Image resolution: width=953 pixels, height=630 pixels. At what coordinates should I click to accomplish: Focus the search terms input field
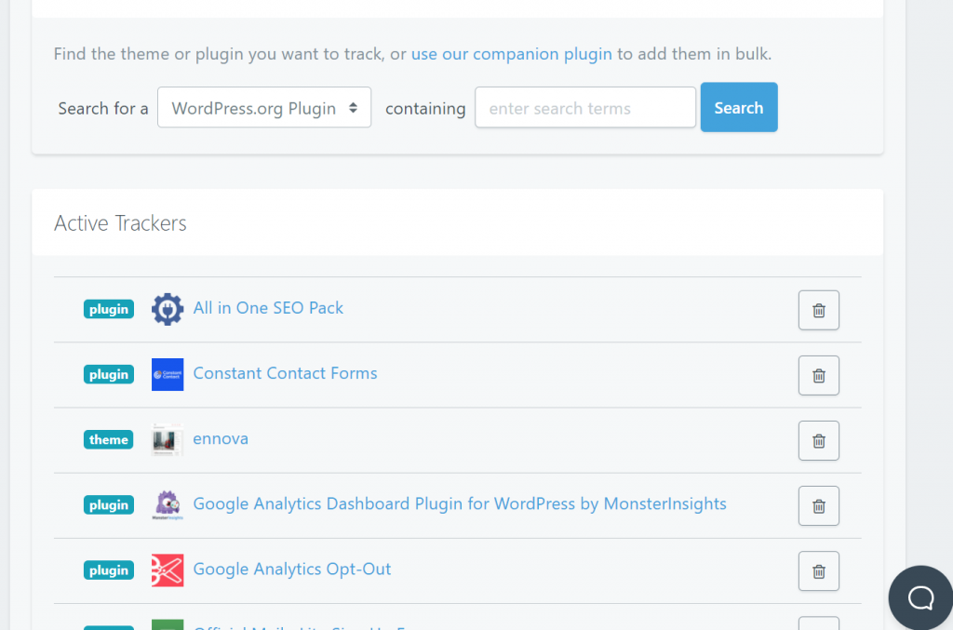(x=585, y=108)
